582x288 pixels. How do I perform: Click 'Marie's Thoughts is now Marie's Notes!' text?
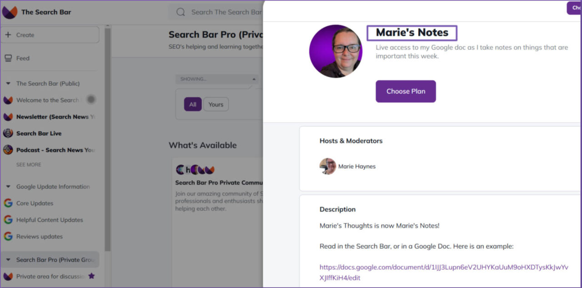click(x=380, y=226)
